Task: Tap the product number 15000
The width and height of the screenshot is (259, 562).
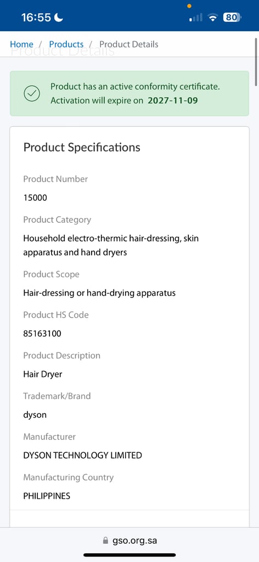Action: click(35, 198)
